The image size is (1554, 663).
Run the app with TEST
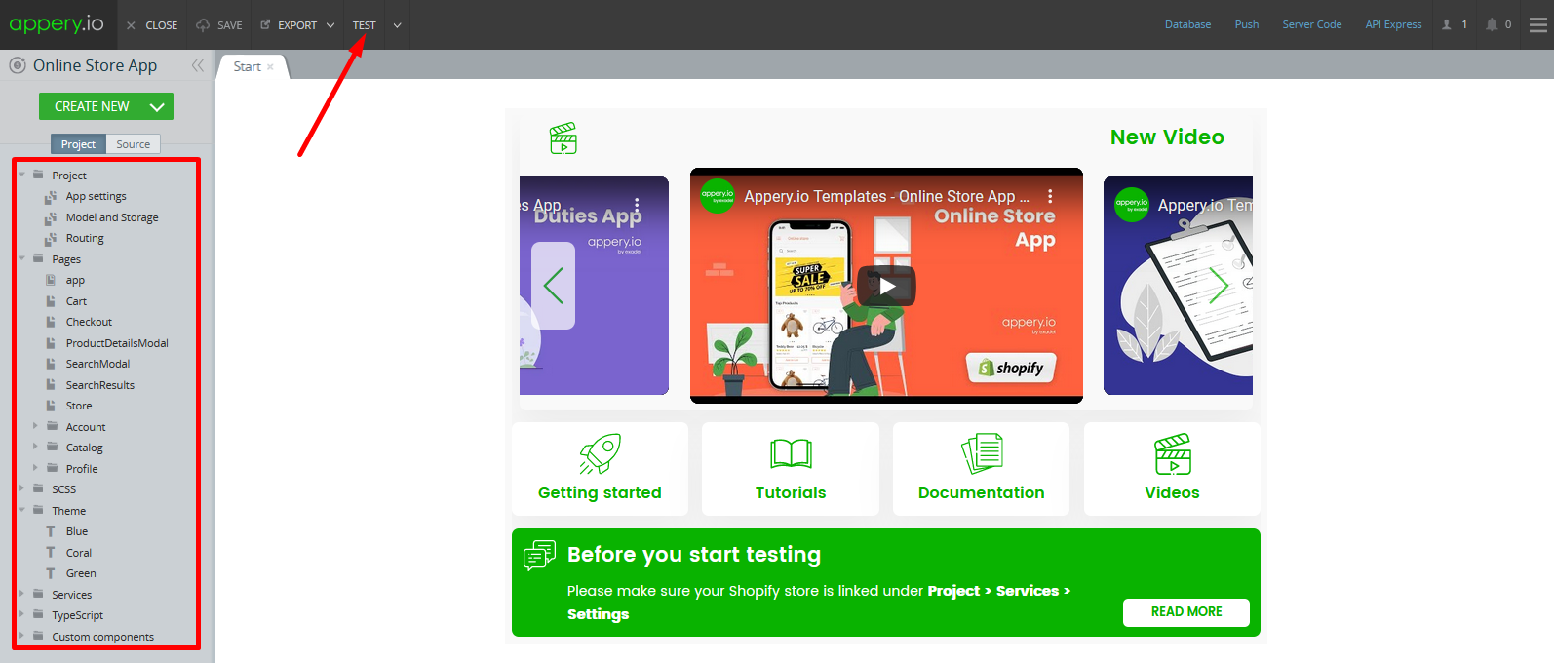point(364,25)
